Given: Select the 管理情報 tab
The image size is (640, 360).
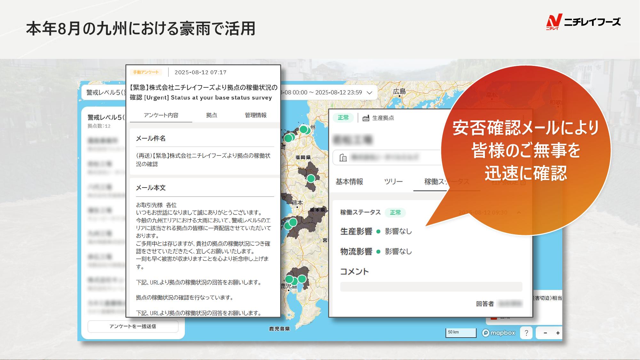Looking at the screenshot, I should click(x=256, y=115).
